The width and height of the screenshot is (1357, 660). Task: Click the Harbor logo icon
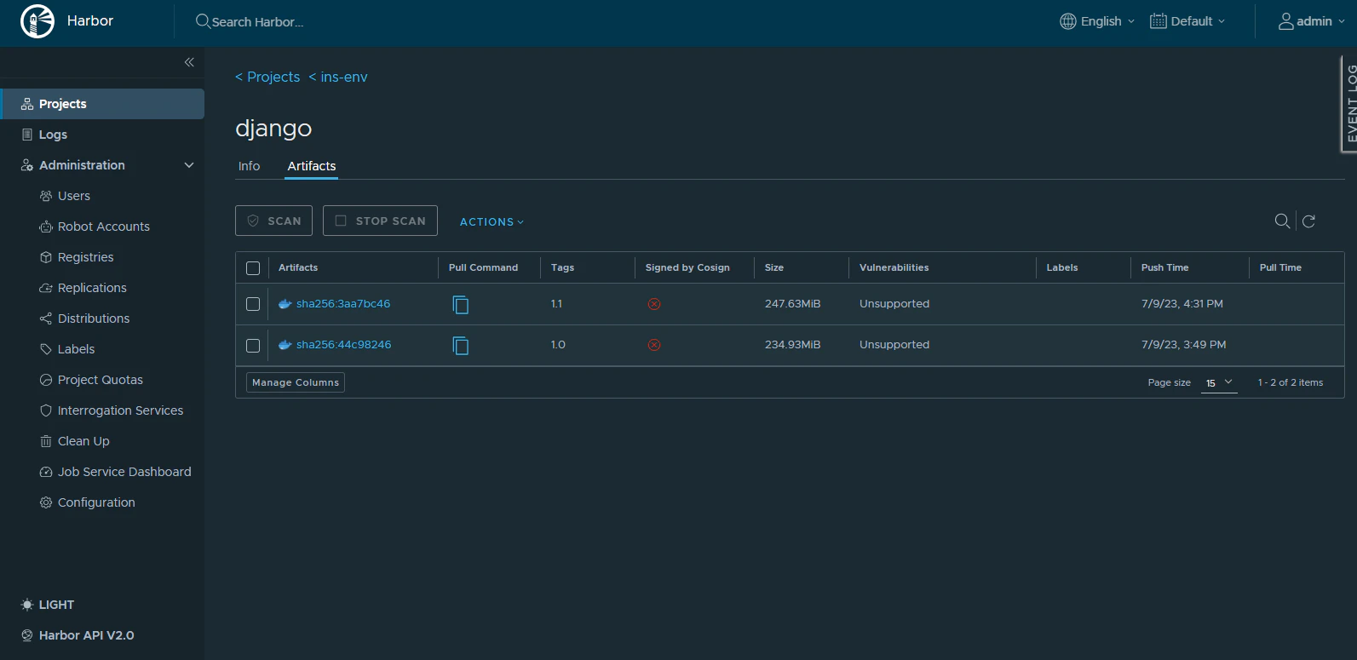click(x=37, y=21)
